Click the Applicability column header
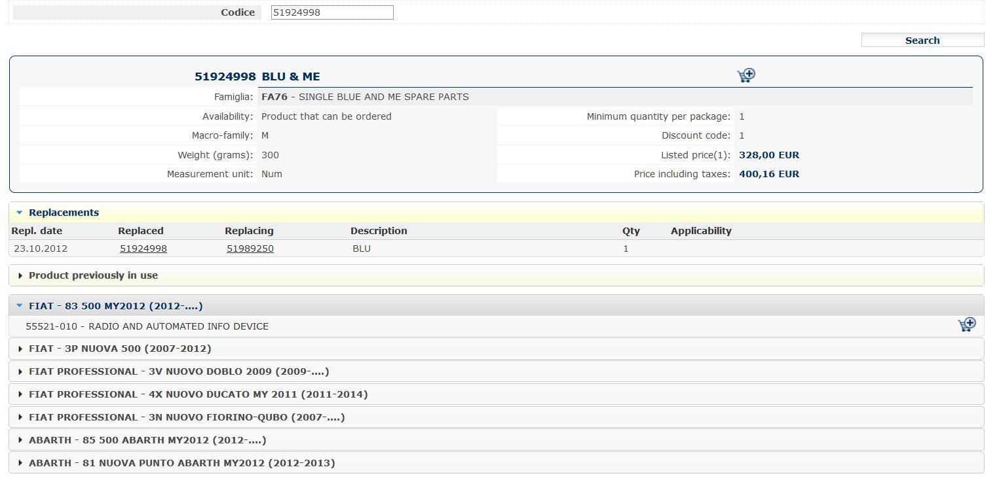Viewport: 1001px width, 497px height. 701,231
